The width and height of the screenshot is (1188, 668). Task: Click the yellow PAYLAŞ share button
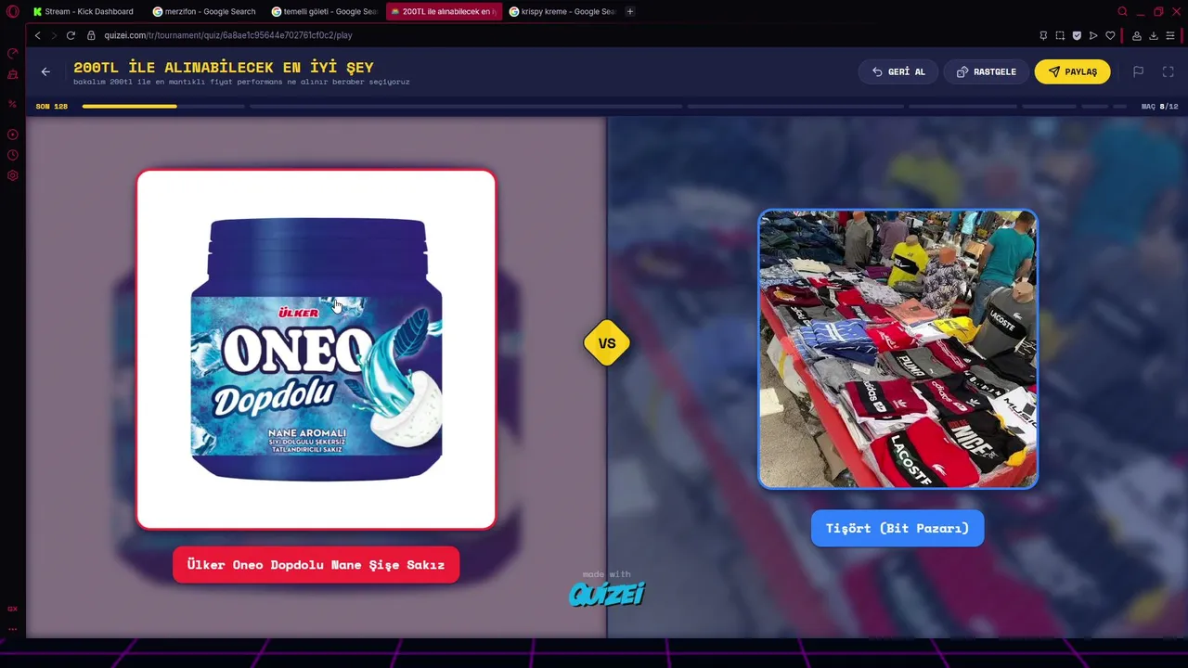pos(1072,71)
